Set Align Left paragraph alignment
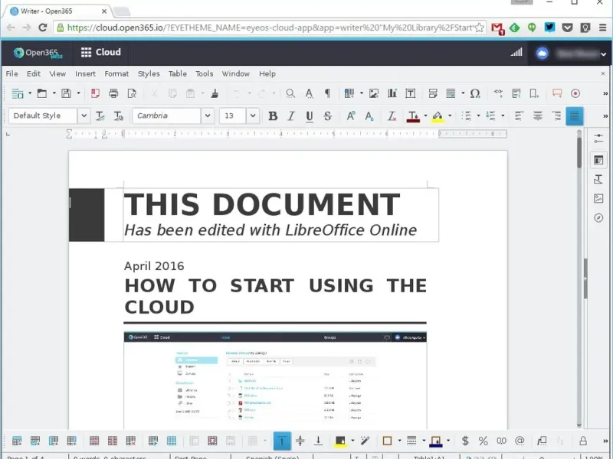Image resolution: width=613 pixels, height=459 pixels. [x=520, y=116]
